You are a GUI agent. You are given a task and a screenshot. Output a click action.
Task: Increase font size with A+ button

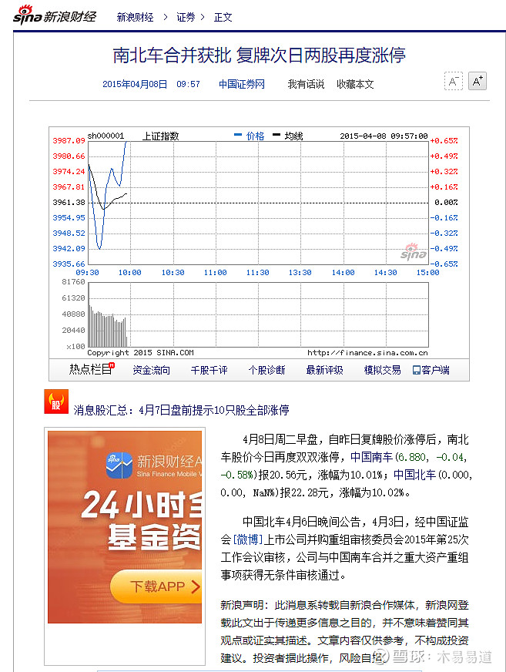(x=478, y=81)
